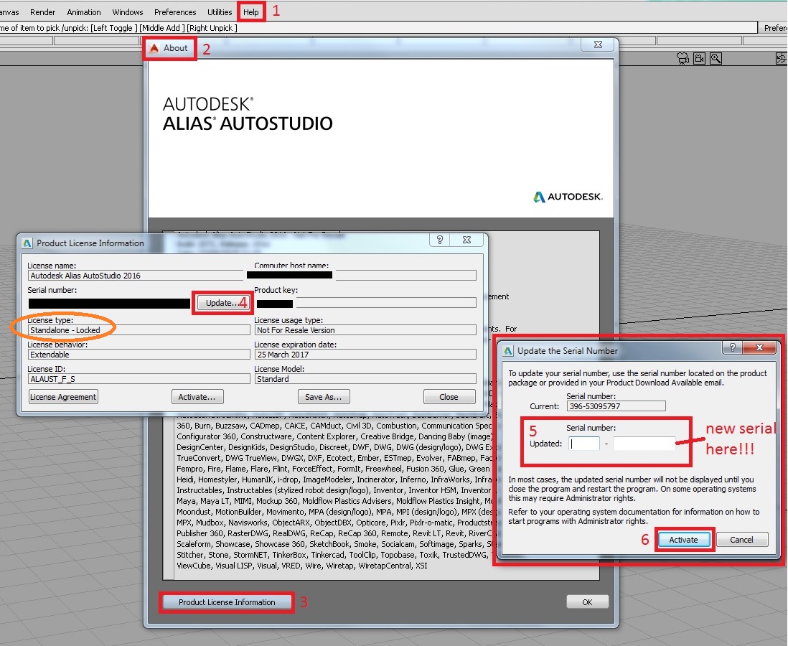
Task: Click the trademark line starting 'Stitcher, Stone'
Action: pyautogui.click(x=334, y=555)
